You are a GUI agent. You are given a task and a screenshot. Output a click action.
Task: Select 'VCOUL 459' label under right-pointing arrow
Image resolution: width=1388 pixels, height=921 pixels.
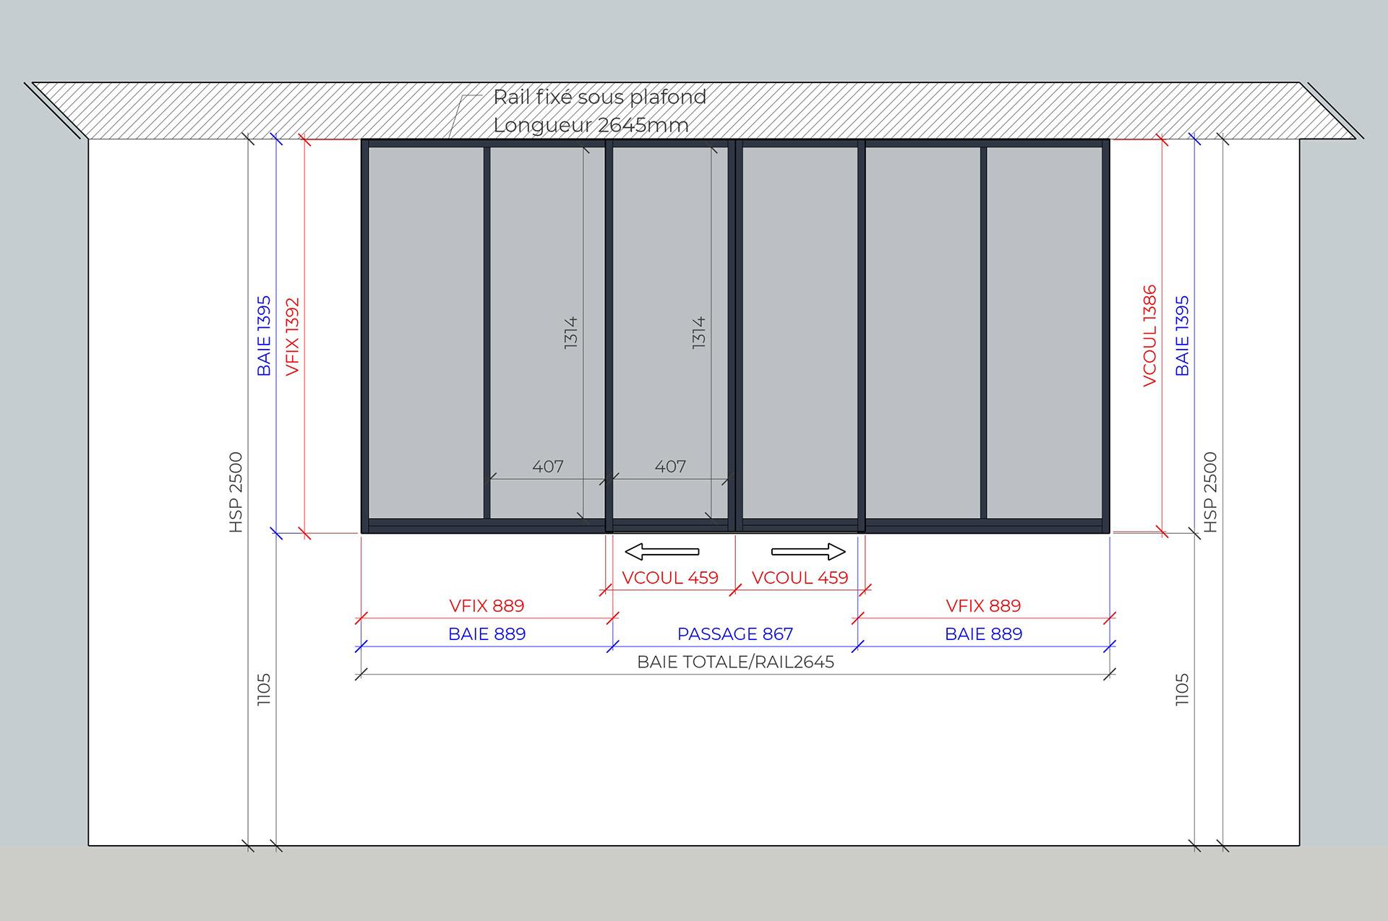click(800, 578)
